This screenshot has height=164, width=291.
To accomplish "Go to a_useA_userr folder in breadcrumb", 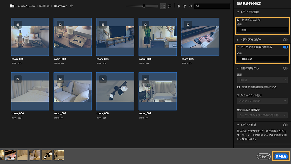I will point(27,6).
